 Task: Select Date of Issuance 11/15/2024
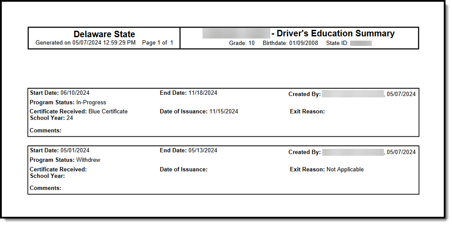(x=199, y=111)
